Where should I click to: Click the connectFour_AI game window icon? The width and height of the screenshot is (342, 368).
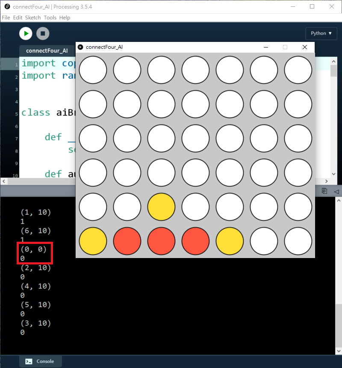point(80,47)
